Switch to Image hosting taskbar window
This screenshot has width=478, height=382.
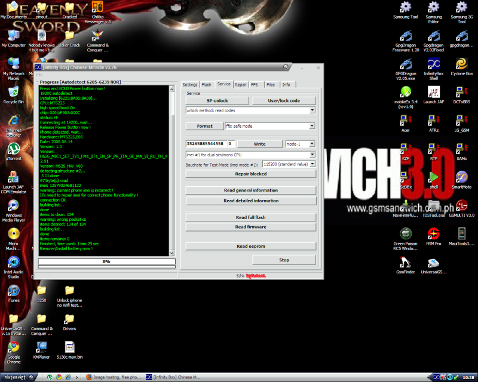coord(113,377)
